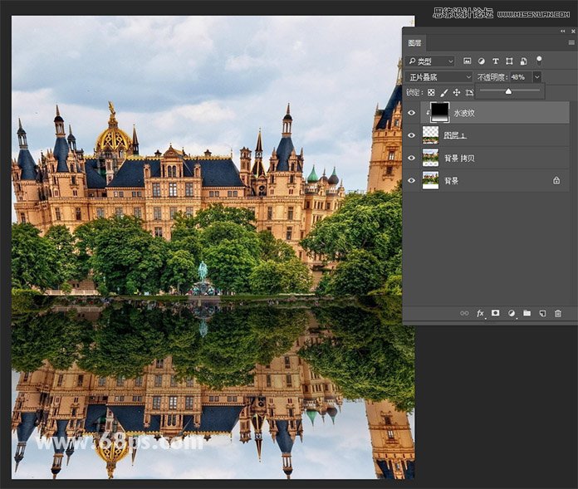Select the 背景 layer thumbnail

(430, 180)
